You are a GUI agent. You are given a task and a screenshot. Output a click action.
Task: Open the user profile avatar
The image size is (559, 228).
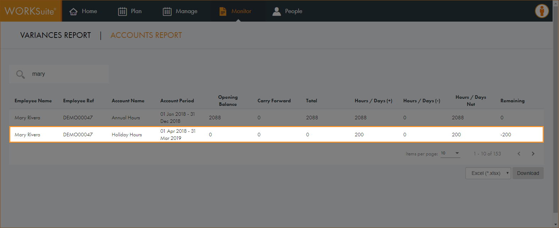point(542,11)
